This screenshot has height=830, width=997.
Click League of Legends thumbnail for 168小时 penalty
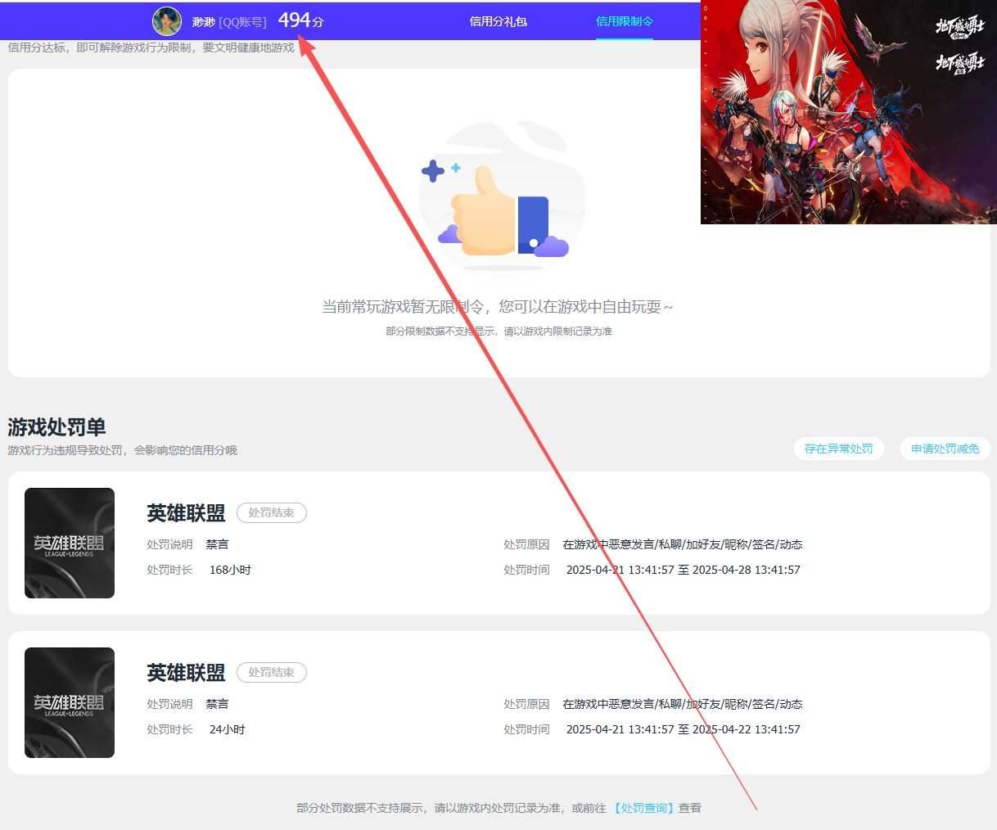[70, 543]
